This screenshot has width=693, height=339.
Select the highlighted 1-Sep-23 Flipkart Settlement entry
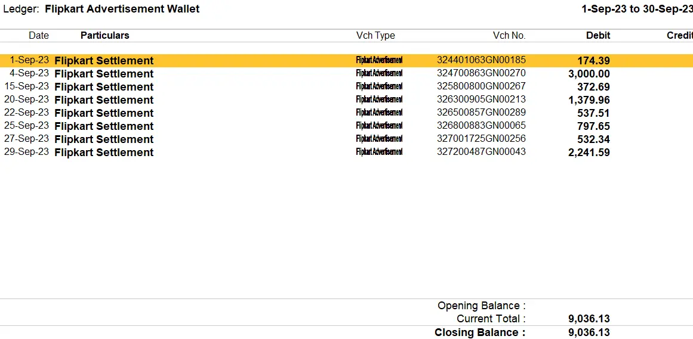pos(104,61)
